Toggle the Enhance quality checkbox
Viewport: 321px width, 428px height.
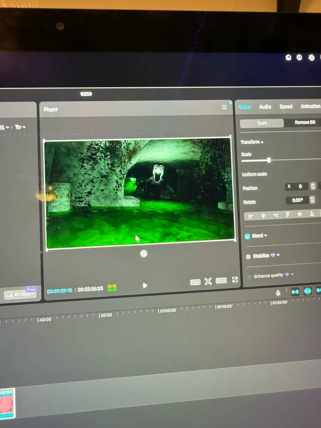point(249,277)
